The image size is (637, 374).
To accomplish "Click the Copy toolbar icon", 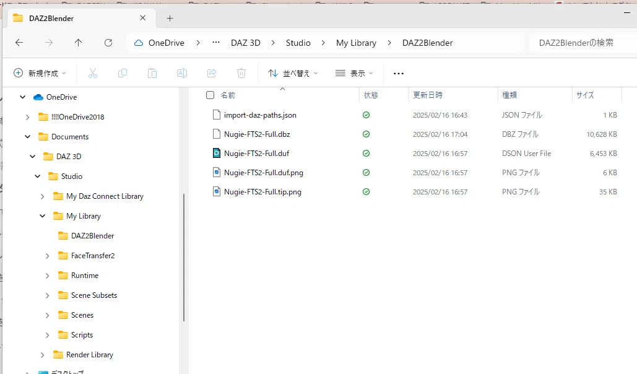I will (x=123, y=73).
